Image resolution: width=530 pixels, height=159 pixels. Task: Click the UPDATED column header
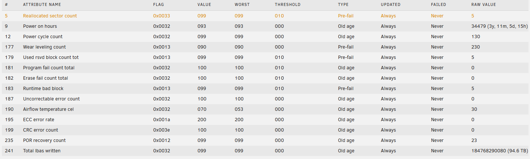click(x=391, y=4)
